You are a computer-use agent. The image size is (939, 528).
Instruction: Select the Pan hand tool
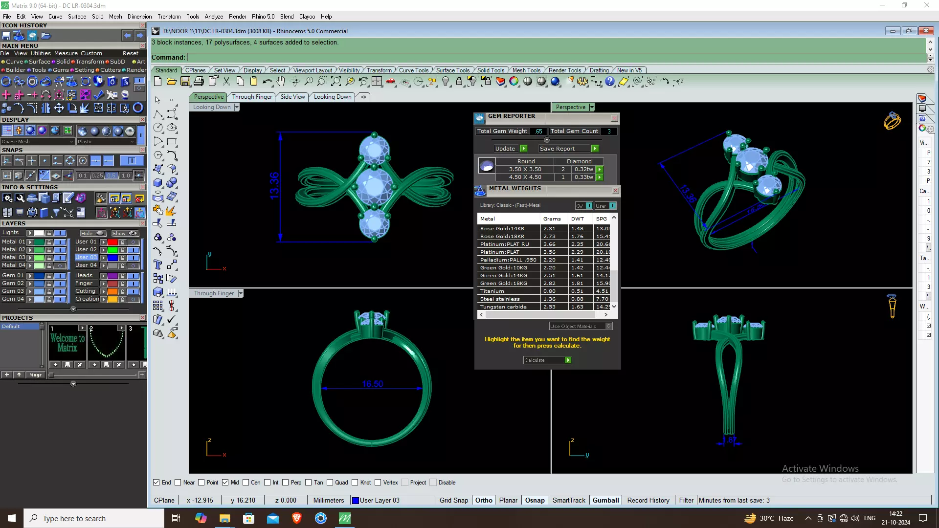[x=281, y=82]
